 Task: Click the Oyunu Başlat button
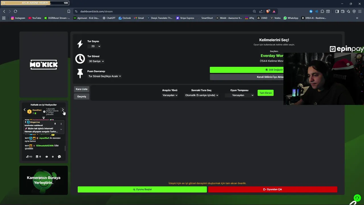(x=142, y=189)
